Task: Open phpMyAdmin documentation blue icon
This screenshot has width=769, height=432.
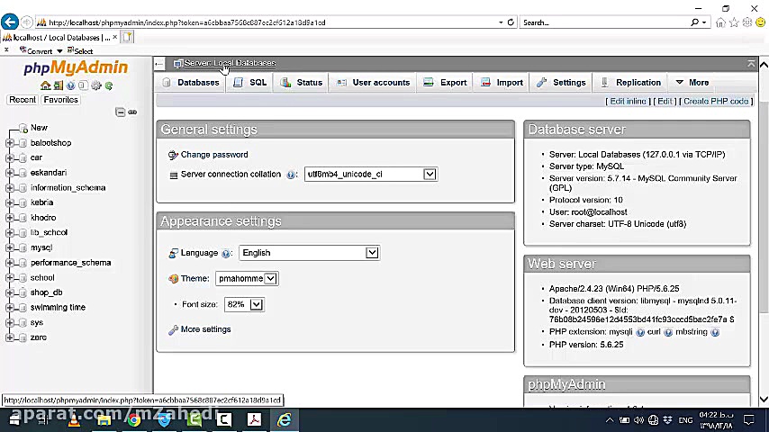Action: (x=70, y=85)
